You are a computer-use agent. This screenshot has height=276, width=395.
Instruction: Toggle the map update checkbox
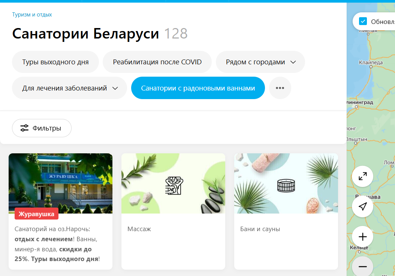click(363, 21)
